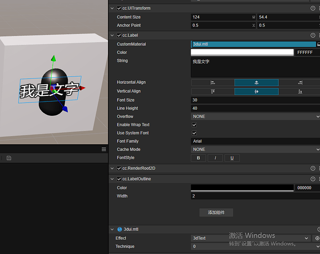Click the Font Size input field
This screenshot has width=320, height=254.
255,100
